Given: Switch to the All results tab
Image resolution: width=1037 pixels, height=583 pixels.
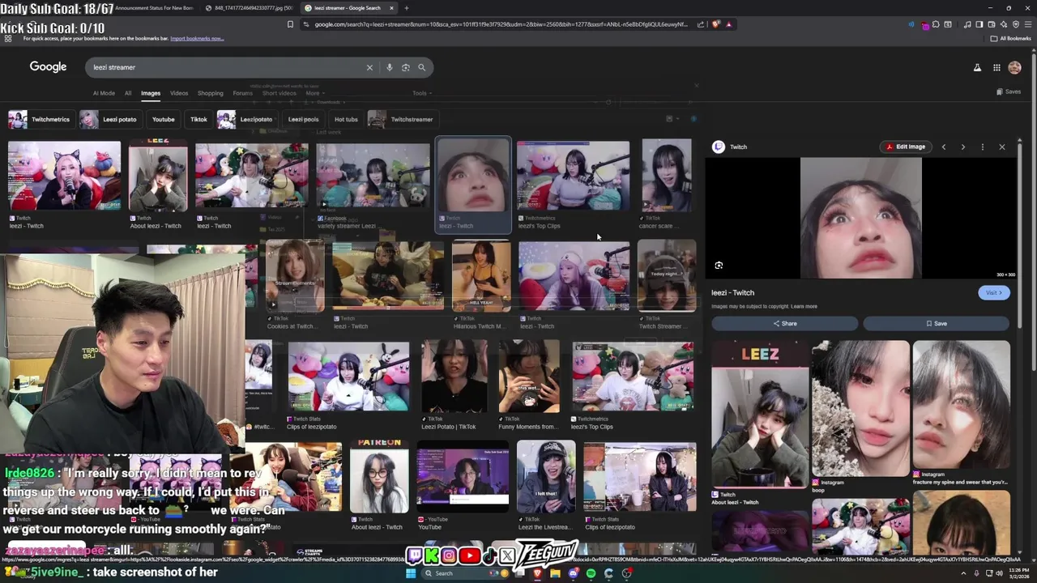Looking at the screenshot, I should pyautogui.click(x=127, y=93).
